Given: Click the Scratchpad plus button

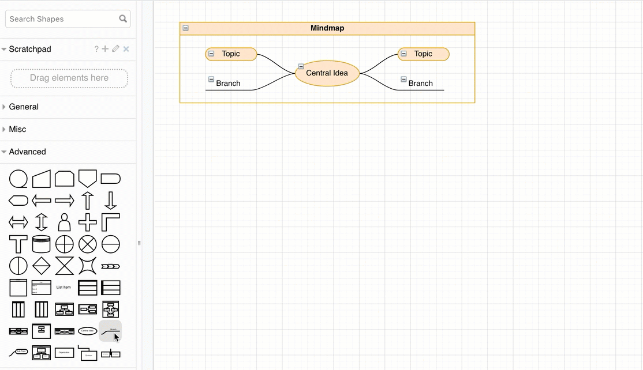Looking at the screenshot, I should click(105, 49).
